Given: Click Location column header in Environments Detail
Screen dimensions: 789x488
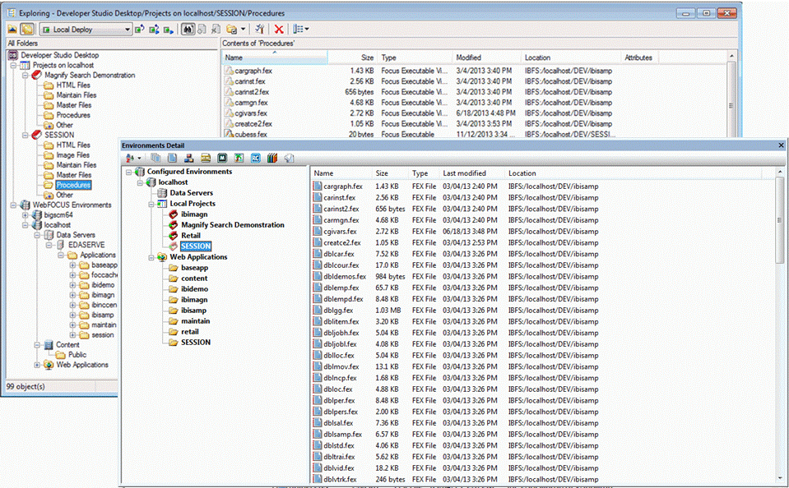Looking at the screenshot, I should (x=633, y=173).
